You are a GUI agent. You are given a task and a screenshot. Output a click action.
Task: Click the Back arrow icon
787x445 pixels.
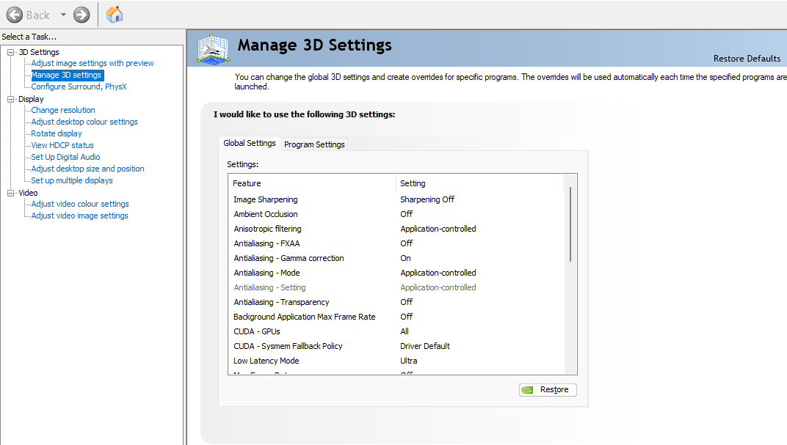pyautogui.click(x=14, y=15)
